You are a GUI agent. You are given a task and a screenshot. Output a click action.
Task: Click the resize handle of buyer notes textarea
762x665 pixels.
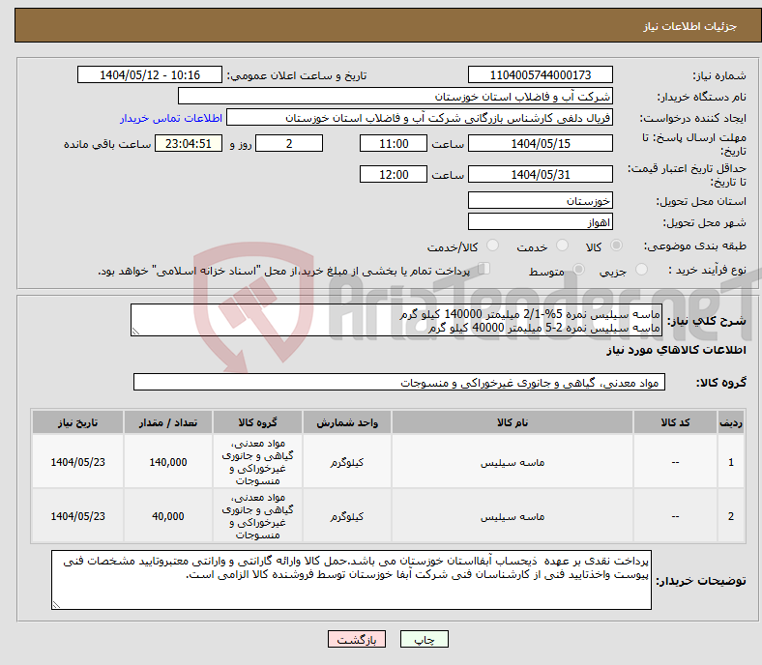[x=56, y=605]
